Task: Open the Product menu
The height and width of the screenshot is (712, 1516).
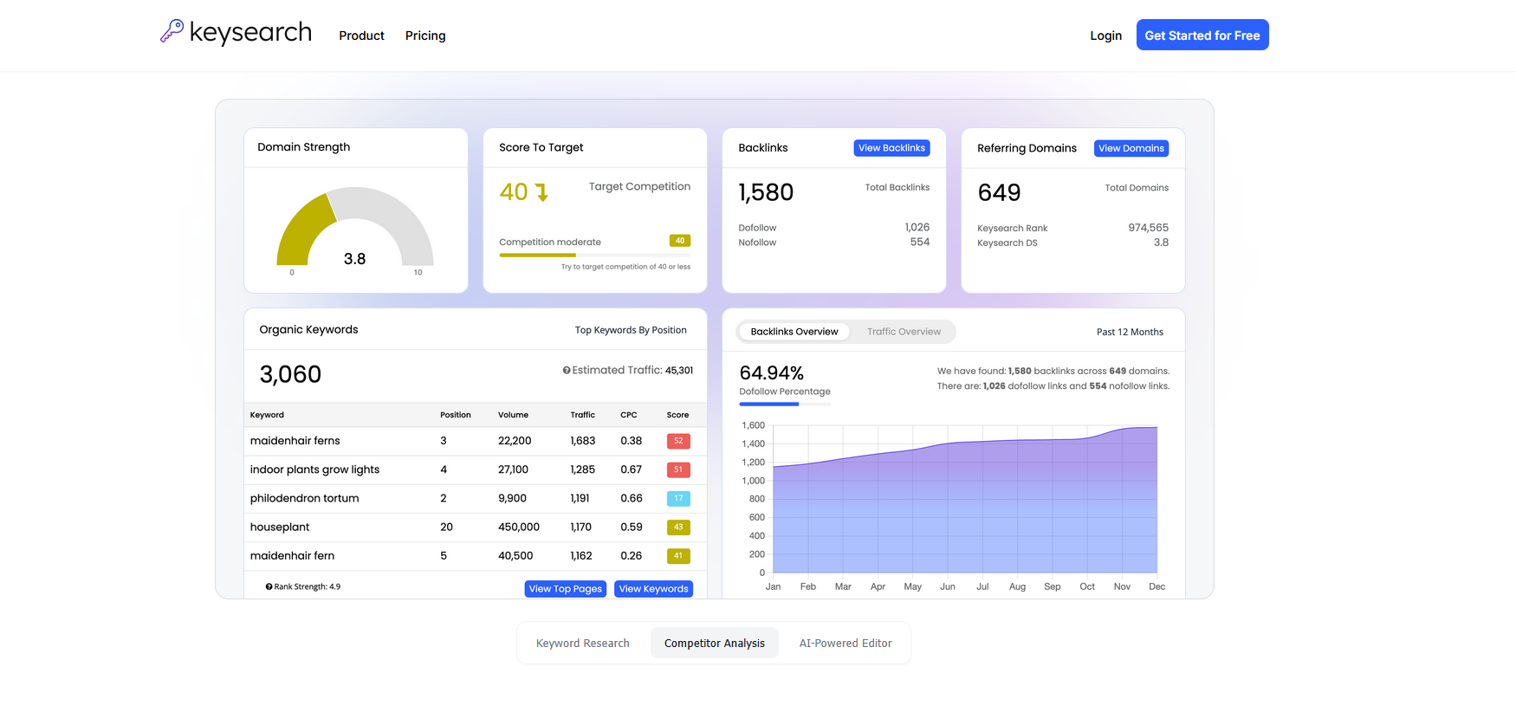Action: pos(361,36)
